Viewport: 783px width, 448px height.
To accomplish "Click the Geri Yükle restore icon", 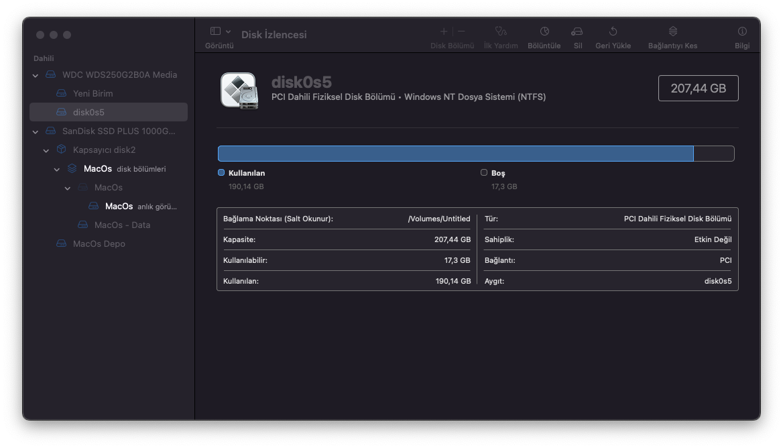I will pos(613,32).
